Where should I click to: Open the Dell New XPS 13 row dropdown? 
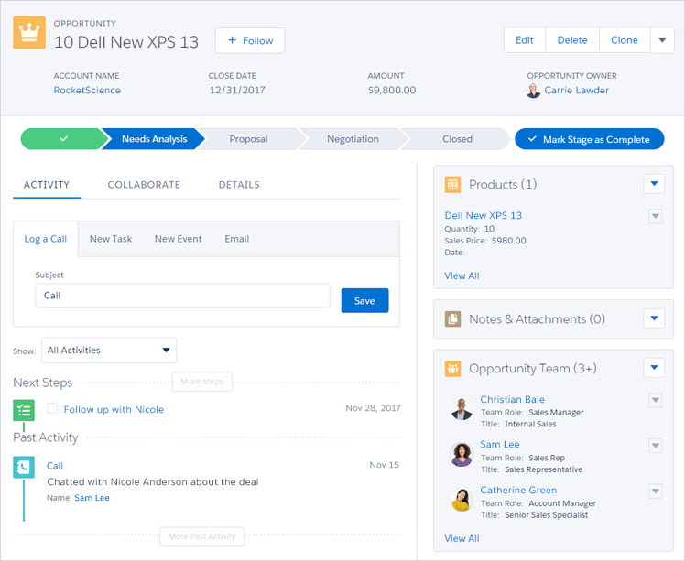(x=656, y=216)
